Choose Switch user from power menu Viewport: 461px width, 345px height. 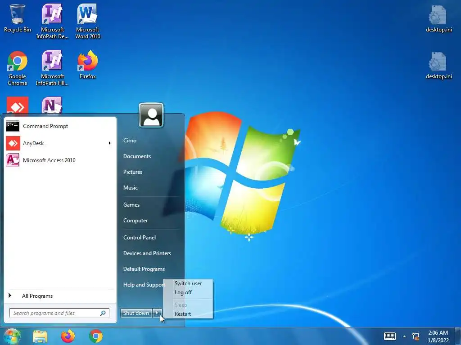[188, 283]
